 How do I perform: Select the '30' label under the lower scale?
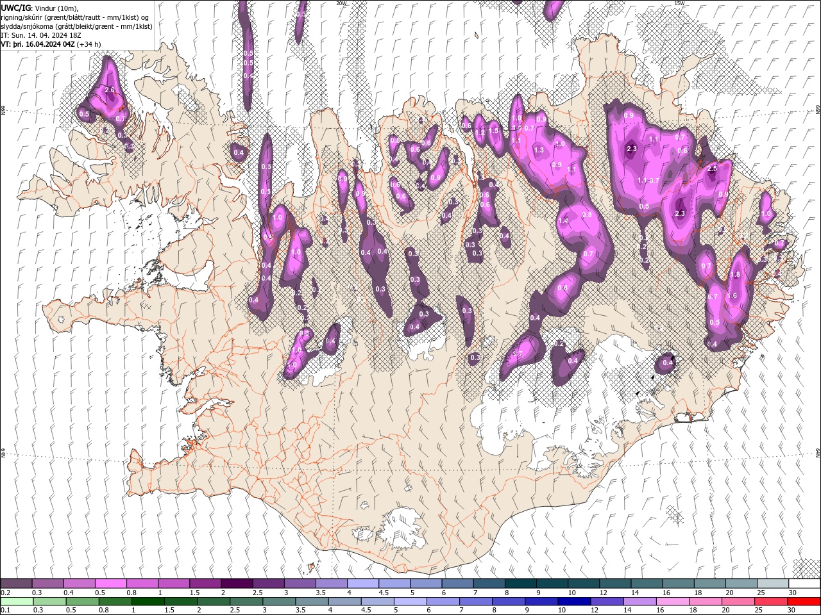point(790,611)
